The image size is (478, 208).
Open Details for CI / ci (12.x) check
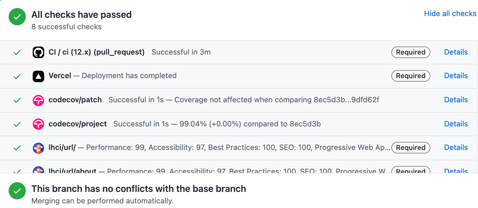pos(456,52)
